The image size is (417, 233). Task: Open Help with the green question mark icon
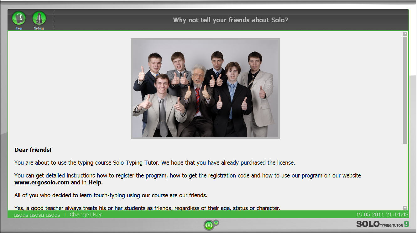pos(19,18)
